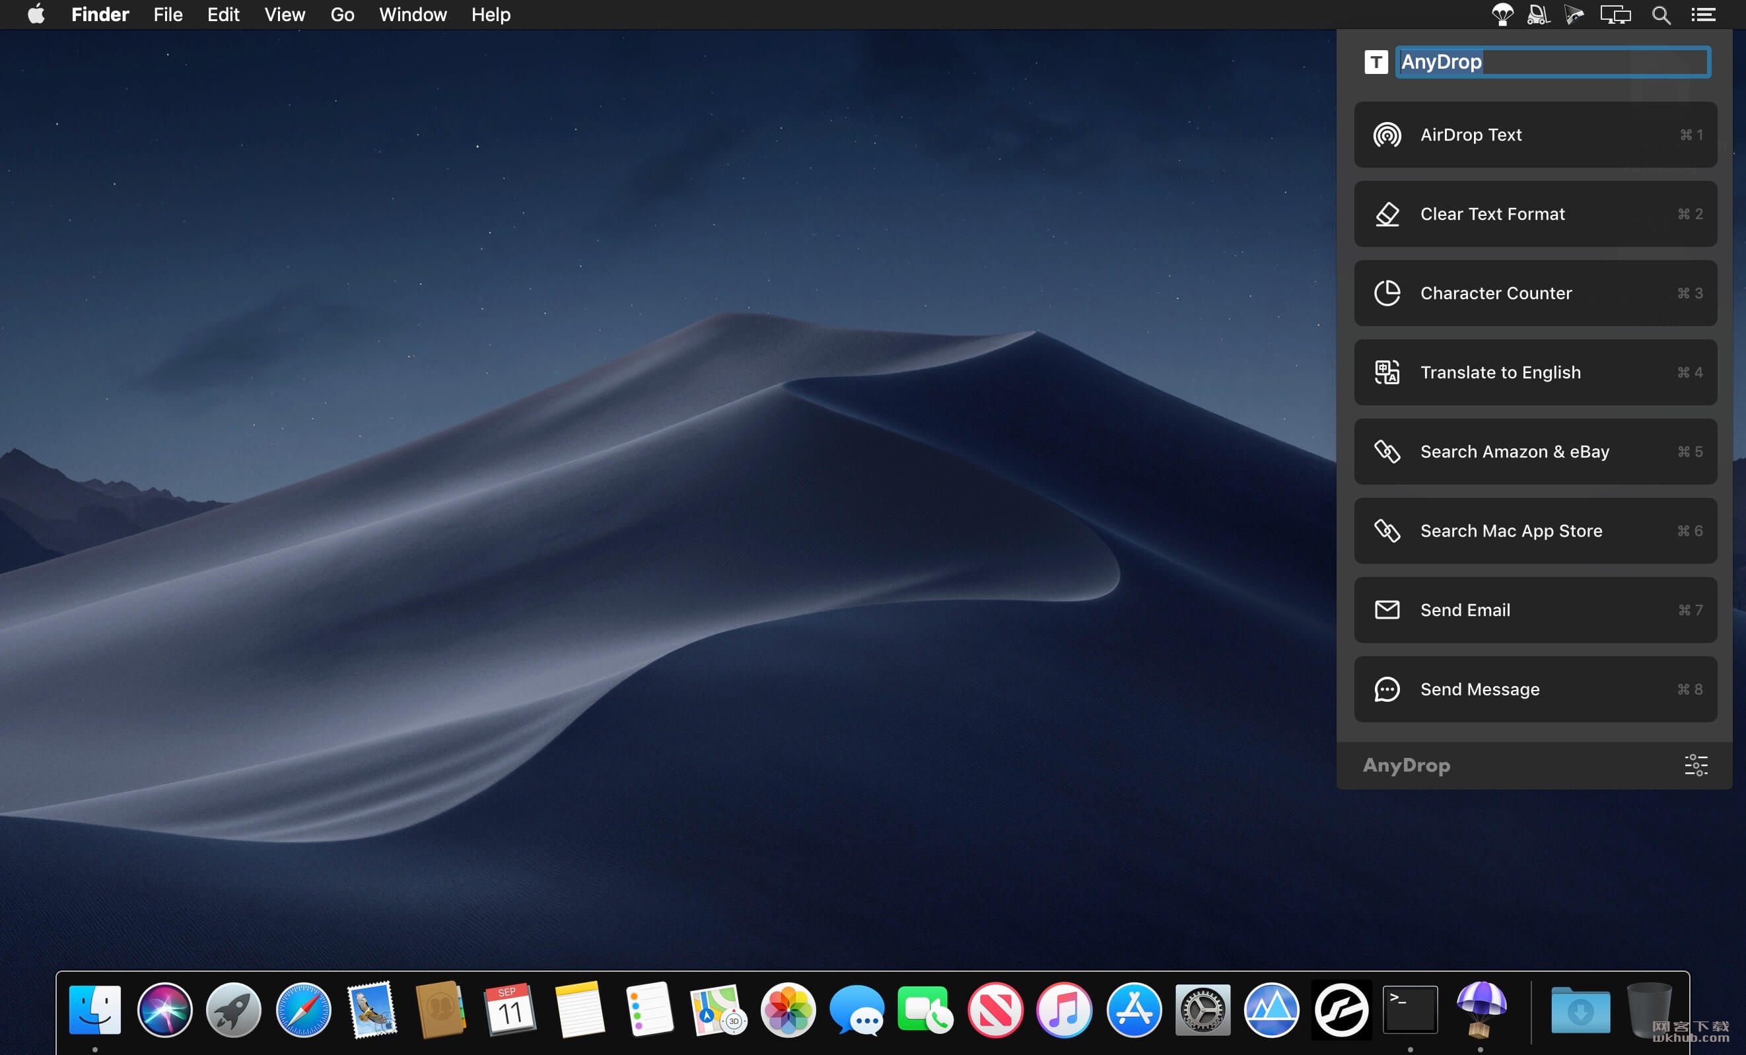Launch Safari from the Dock

pyautogui.click(x=303, y=1009)
